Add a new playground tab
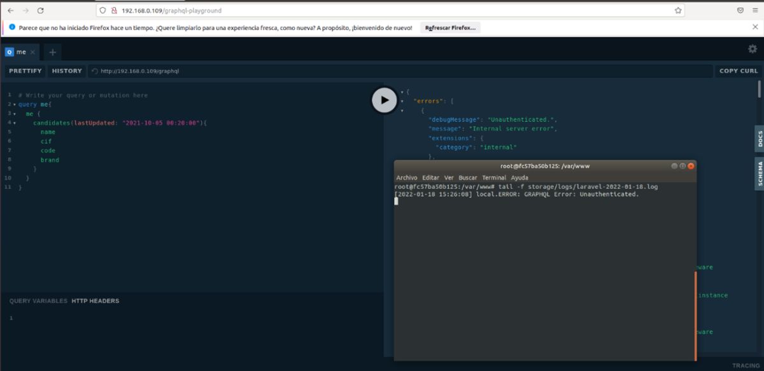The width and height of the screenshot is (764, 371). [53, 52]
